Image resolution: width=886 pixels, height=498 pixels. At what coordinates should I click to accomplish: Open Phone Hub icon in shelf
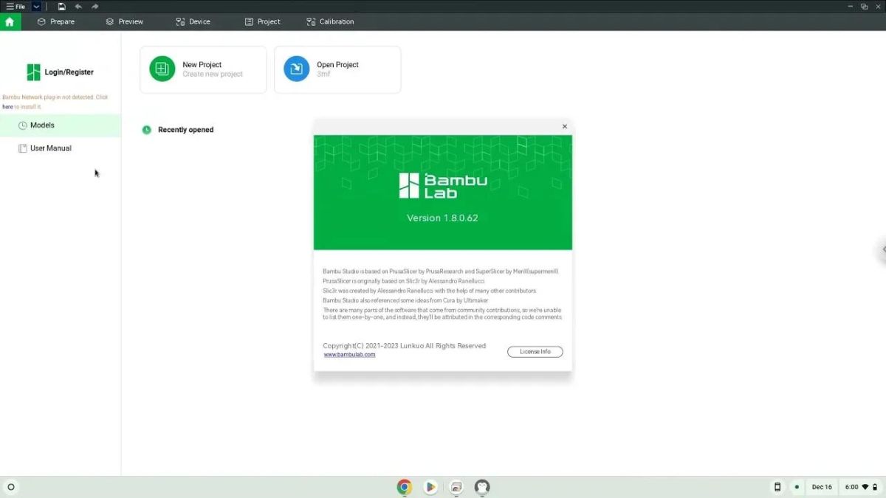click(777, 487)
